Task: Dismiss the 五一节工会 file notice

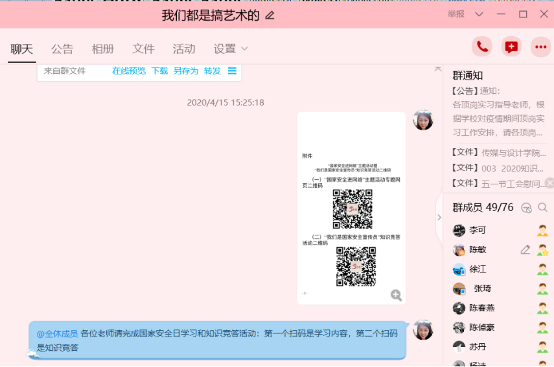Action: click(549, 183)
